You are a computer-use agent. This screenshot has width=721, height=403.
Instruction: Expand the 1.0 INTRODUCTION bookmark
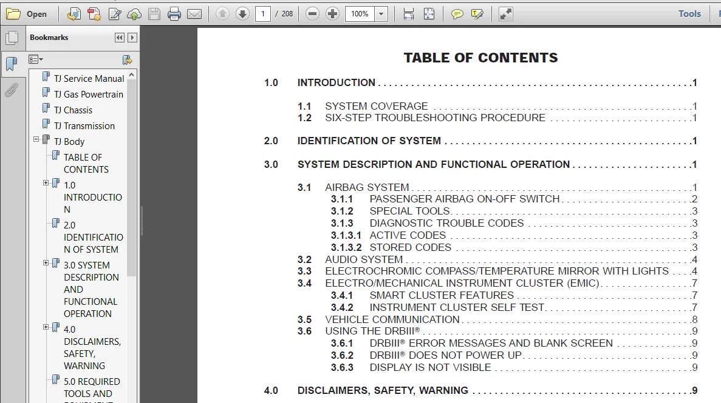(46, 182)
